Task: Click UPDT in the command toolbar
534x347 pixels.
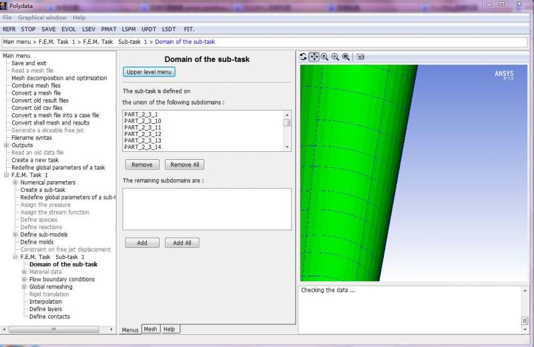Action: pyautogui.click(x=149, y=29)
